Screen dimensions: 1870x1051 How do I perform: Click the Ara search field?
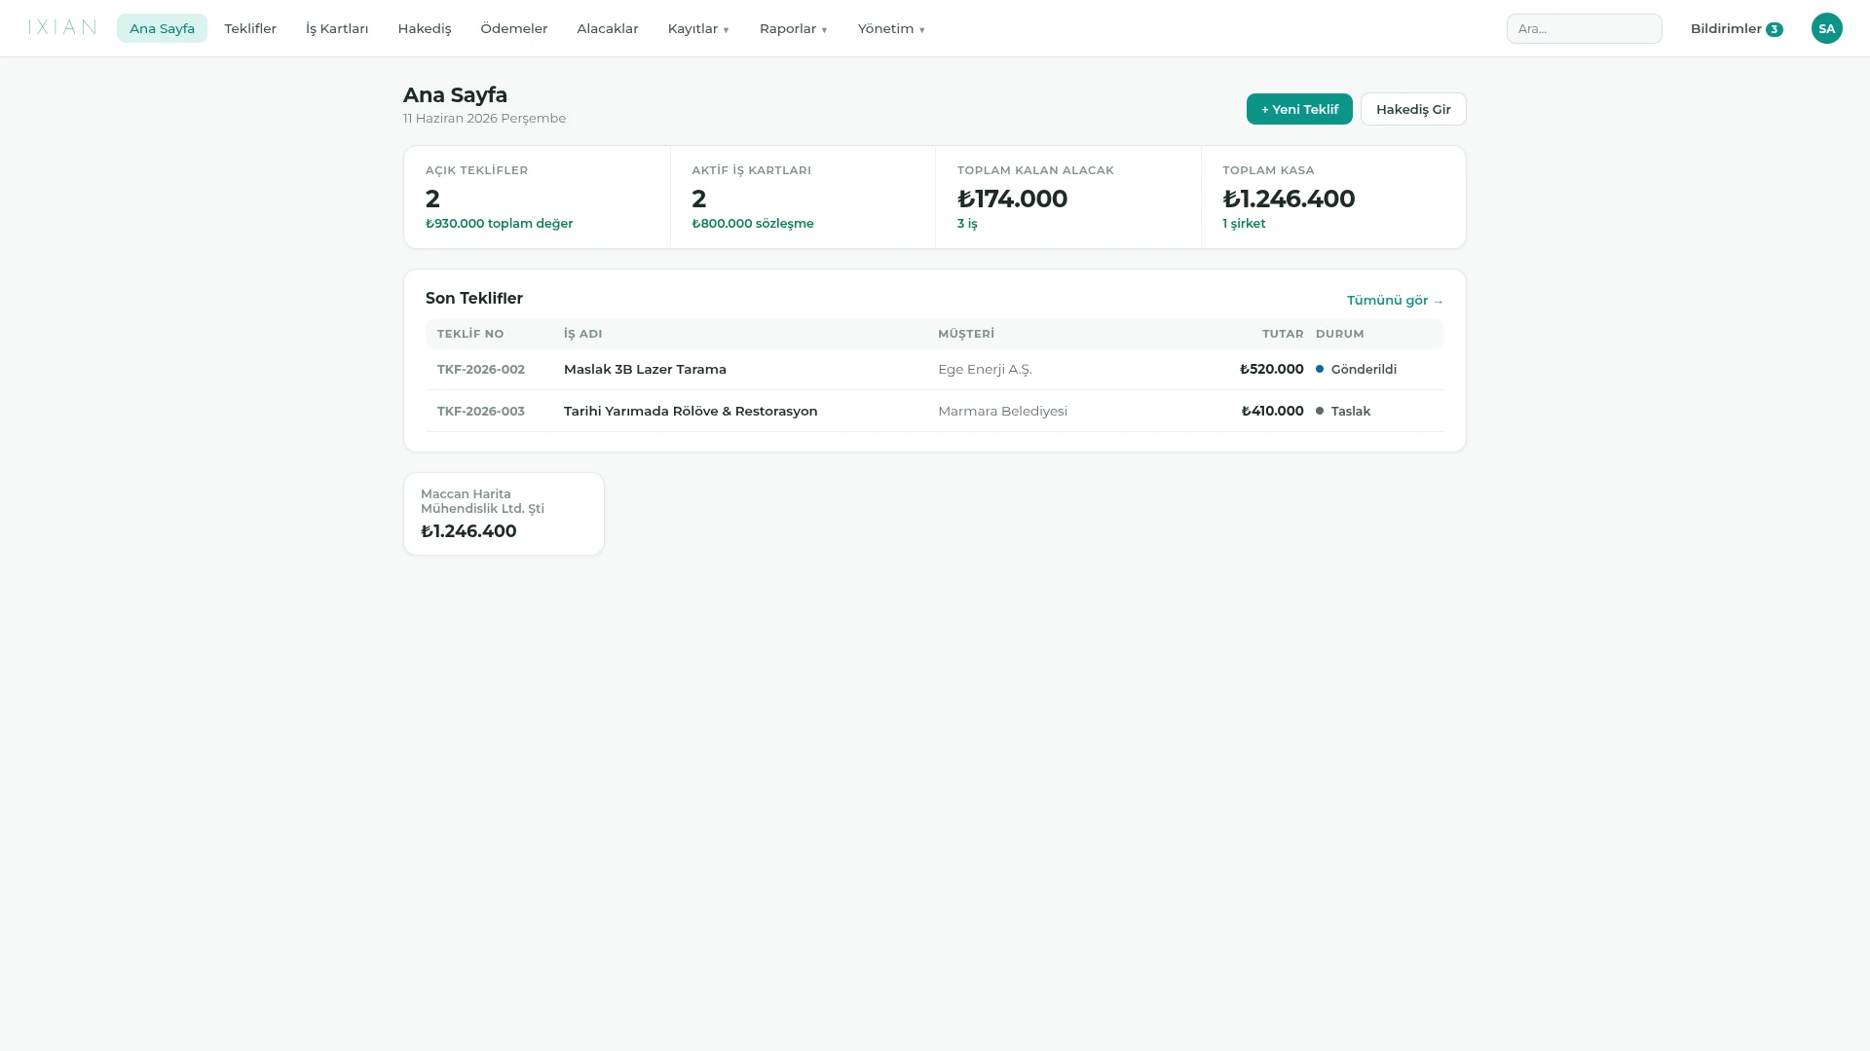[x=1584, y=28]
